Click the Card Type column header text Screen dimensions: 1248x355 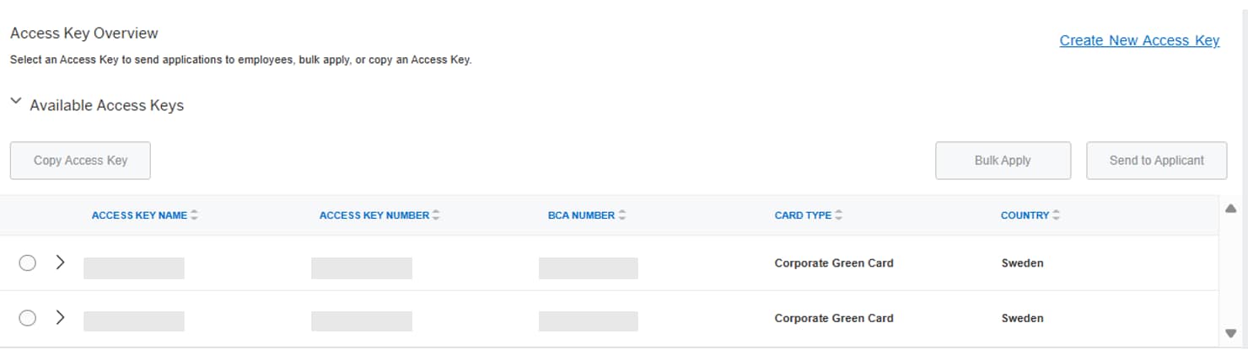pos(803,215)
